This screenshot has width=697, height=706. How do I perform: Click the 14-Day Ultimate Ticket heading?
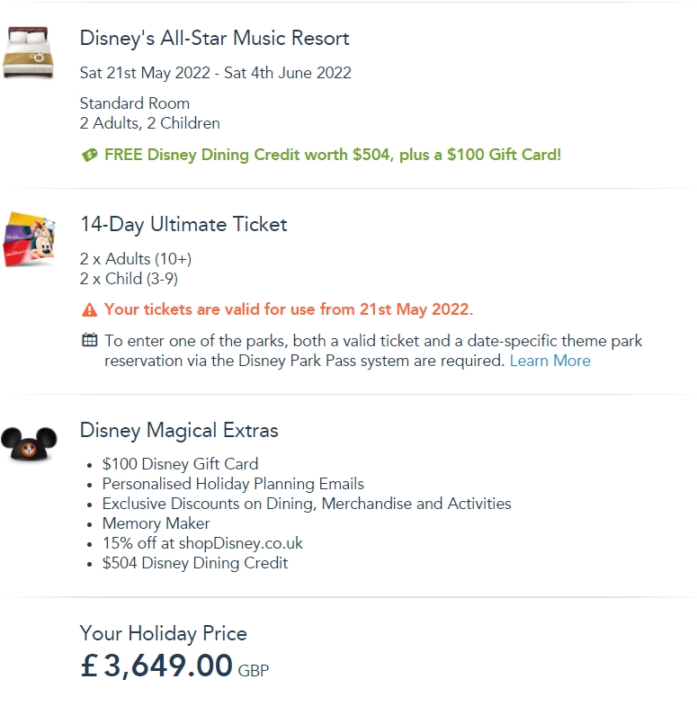coord(183,224)
